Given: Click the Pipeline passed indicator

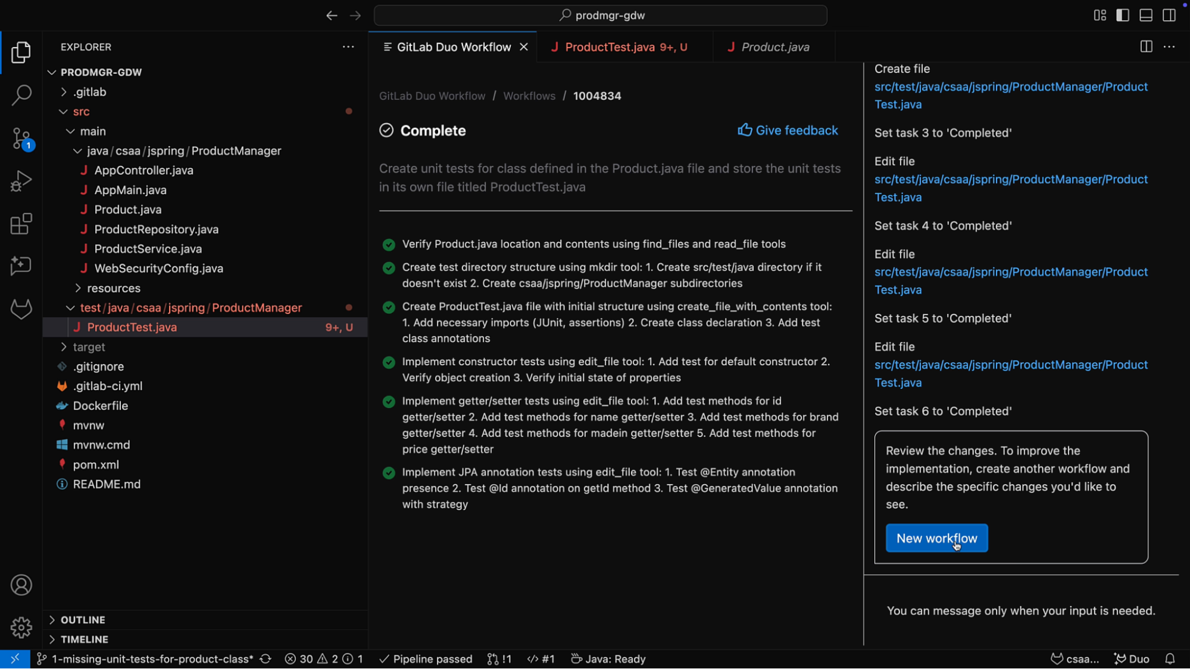Looking at the screenshot, I should pos(424,658).
